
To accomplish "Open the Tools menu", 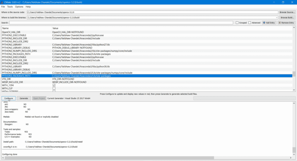I will (10, 7).
